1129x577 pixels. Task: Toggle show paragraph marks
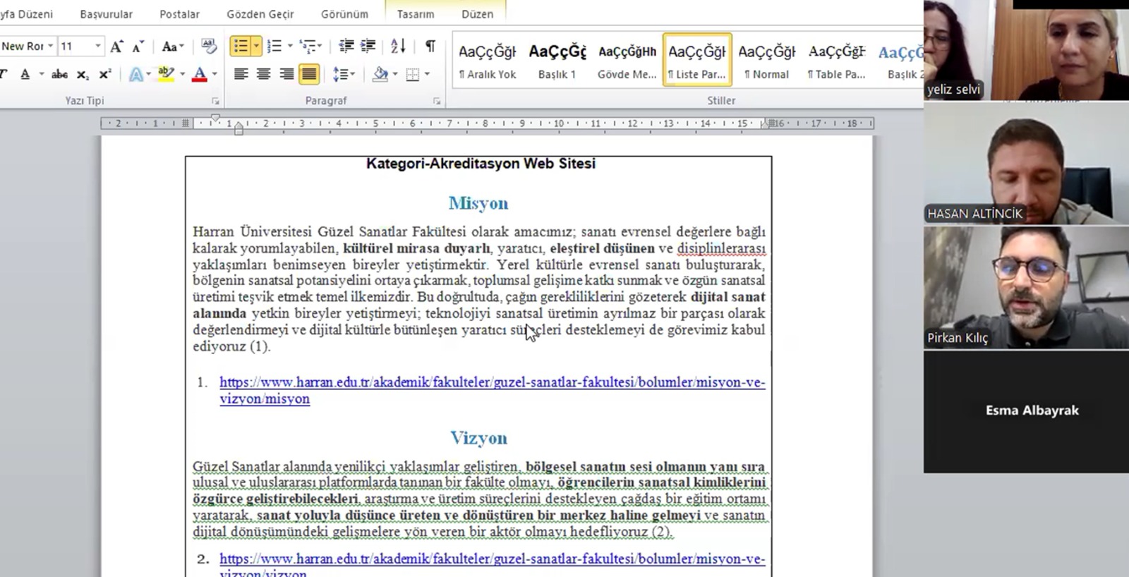pos(430,47)
